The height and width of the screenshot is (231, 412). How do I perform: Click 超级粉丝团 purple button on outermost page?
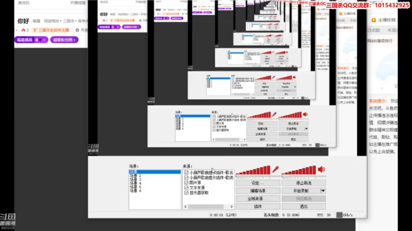64,40
